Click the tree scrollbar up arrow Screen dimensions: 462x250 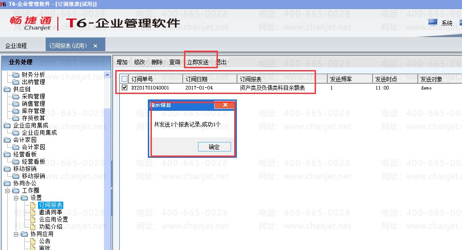(x=107, y=75)
